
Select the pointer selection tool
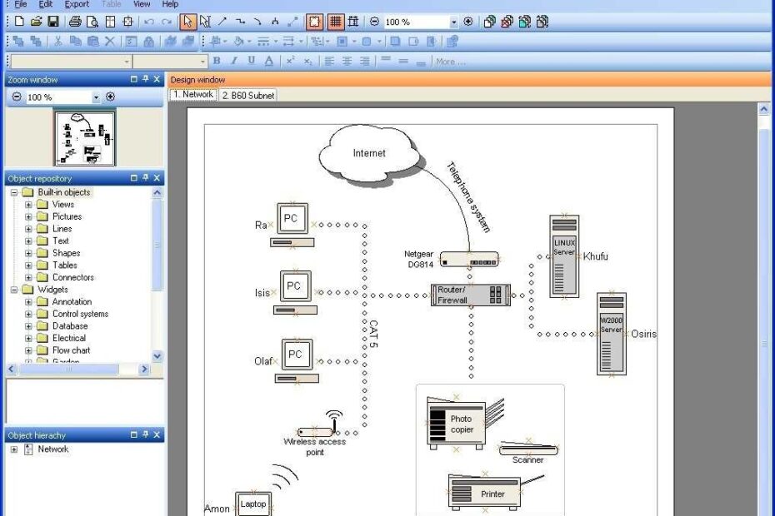click(188, 22)
